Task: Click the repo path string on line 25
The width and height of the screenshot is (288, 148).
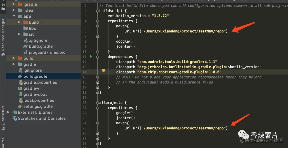Action: coord(183,128)
